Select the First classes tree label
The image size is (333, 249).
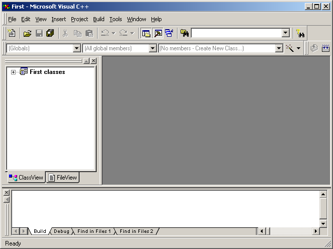click(47, 72)
